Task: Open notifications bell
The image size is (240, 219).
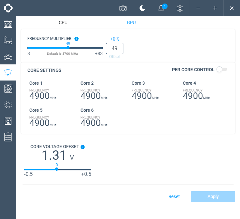Action: 161,8
